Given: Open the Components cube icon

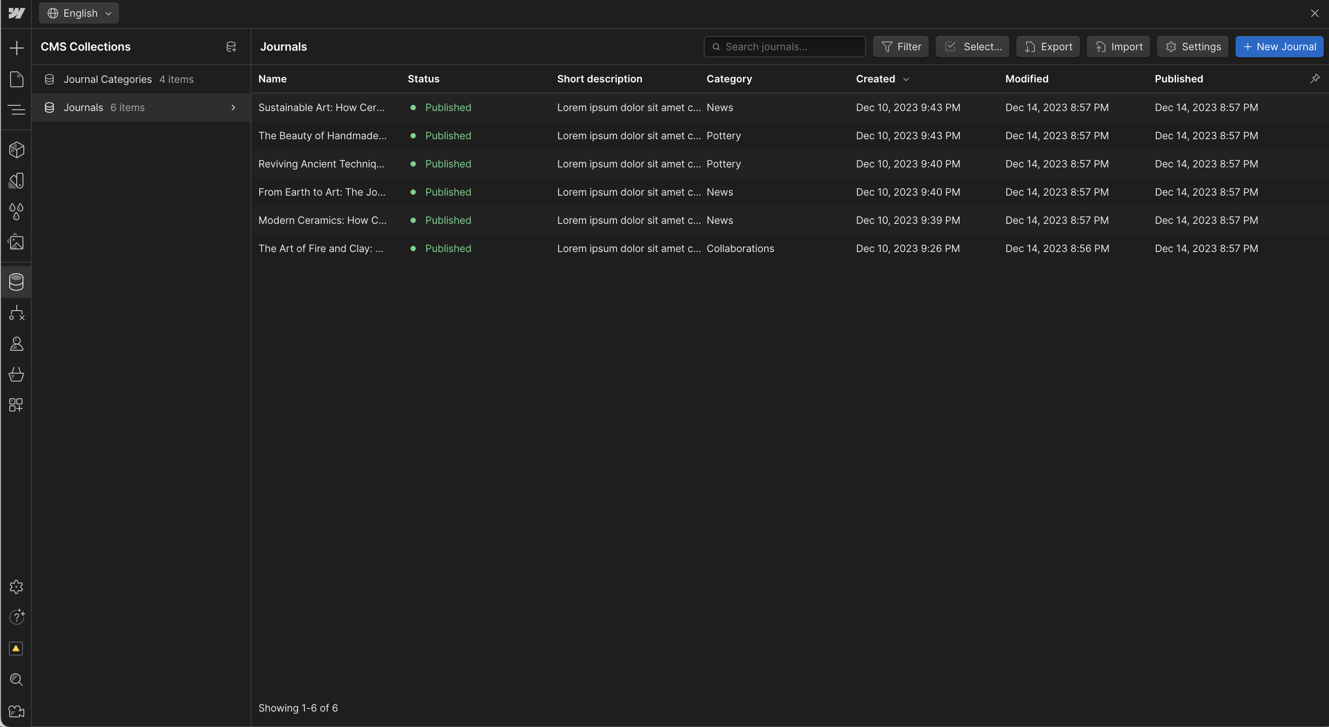Looking at the screenshot, I should (x=16, y=149).
